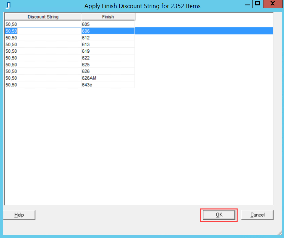Click the 619 finish cell

tap(108, 51)
